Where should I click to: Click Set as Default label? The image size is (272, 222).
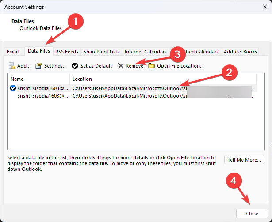(x=96, y=66)
